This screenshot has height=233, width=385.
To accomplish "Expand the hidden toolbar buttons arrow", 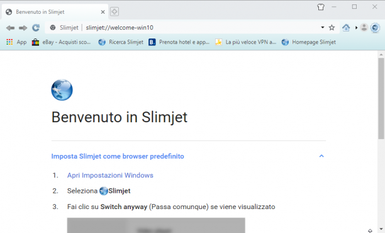I will (x=356, y=28).
